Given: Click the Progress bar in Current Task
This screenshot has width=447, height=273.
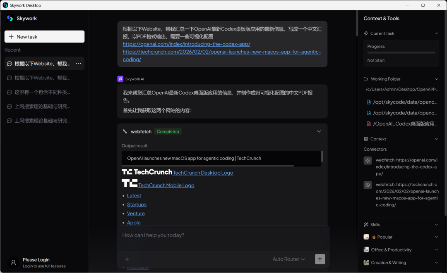Looking at the screenshot, I should (x=401, y=53).
